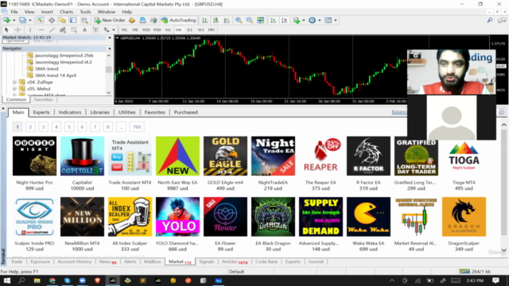Switch timeframe to M15
509x286 pixels.
pos(146,30)
